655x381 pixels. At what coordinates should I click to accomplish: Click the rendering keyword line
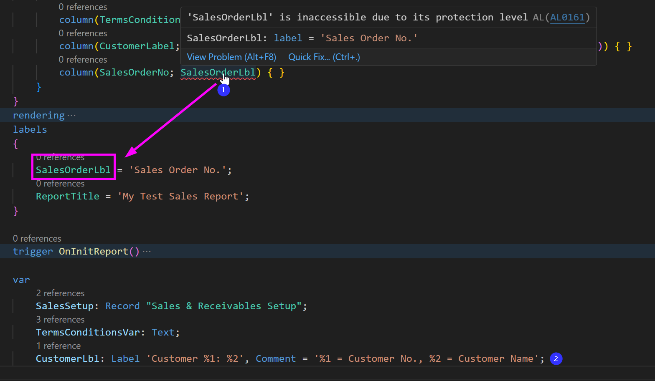click(x=38, y=116)
